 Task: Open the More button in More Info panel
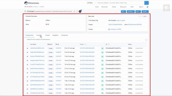click(145, 16)
